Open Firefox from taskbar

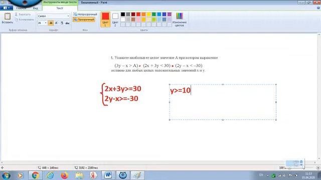(x=65, y=175)
